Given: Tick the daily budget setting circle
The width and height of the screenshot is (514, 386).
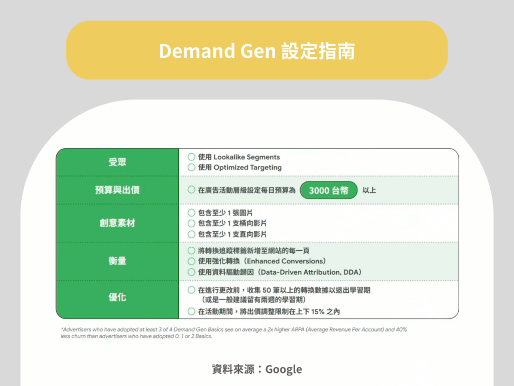Looking at the screenshot, I should [191, 190].
